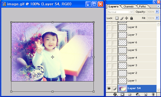Create new fill or adjustment layer
161x97 pixels.
pos(137,94)
